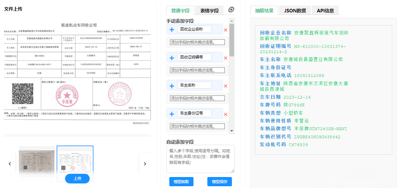This screenshot has height=188, width=398.
Task: Open the JSON数据 tab
Action: tap(295, 11)
